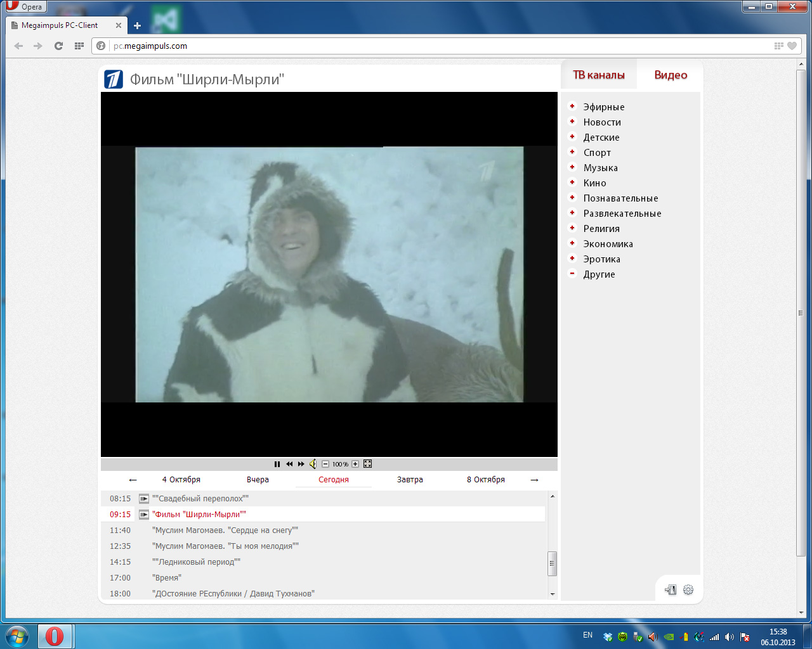Click the logout door icon in the sidebar
Screen dimensions: 812x649
click(671, 590)
